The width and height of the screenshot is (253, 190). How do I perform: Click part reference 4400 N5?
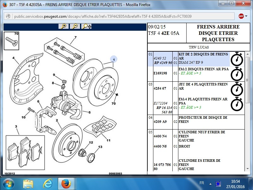point(160,146)
